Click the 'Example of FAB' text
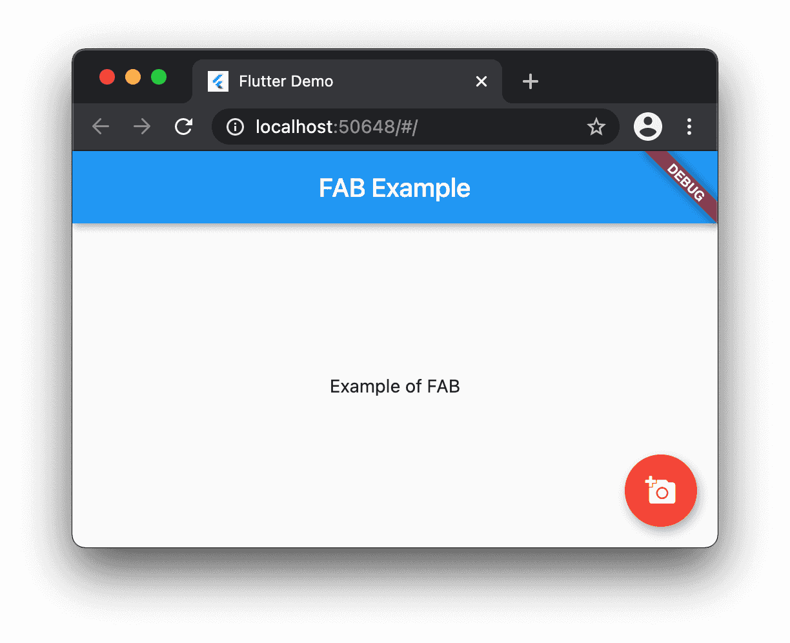The height and width of the screenshot is (643, 790). [394, 386]
